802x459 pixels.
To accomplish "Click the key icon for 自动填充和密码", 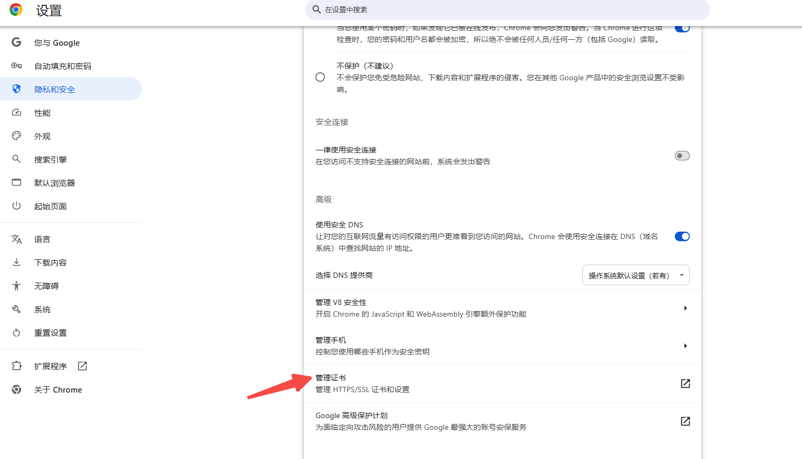I will click(16, 66).
